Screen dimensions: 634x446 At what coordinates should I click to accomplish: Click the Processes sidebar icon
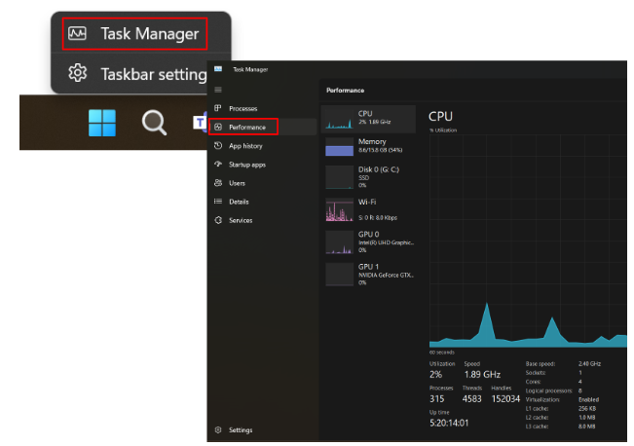pos(218,108)
